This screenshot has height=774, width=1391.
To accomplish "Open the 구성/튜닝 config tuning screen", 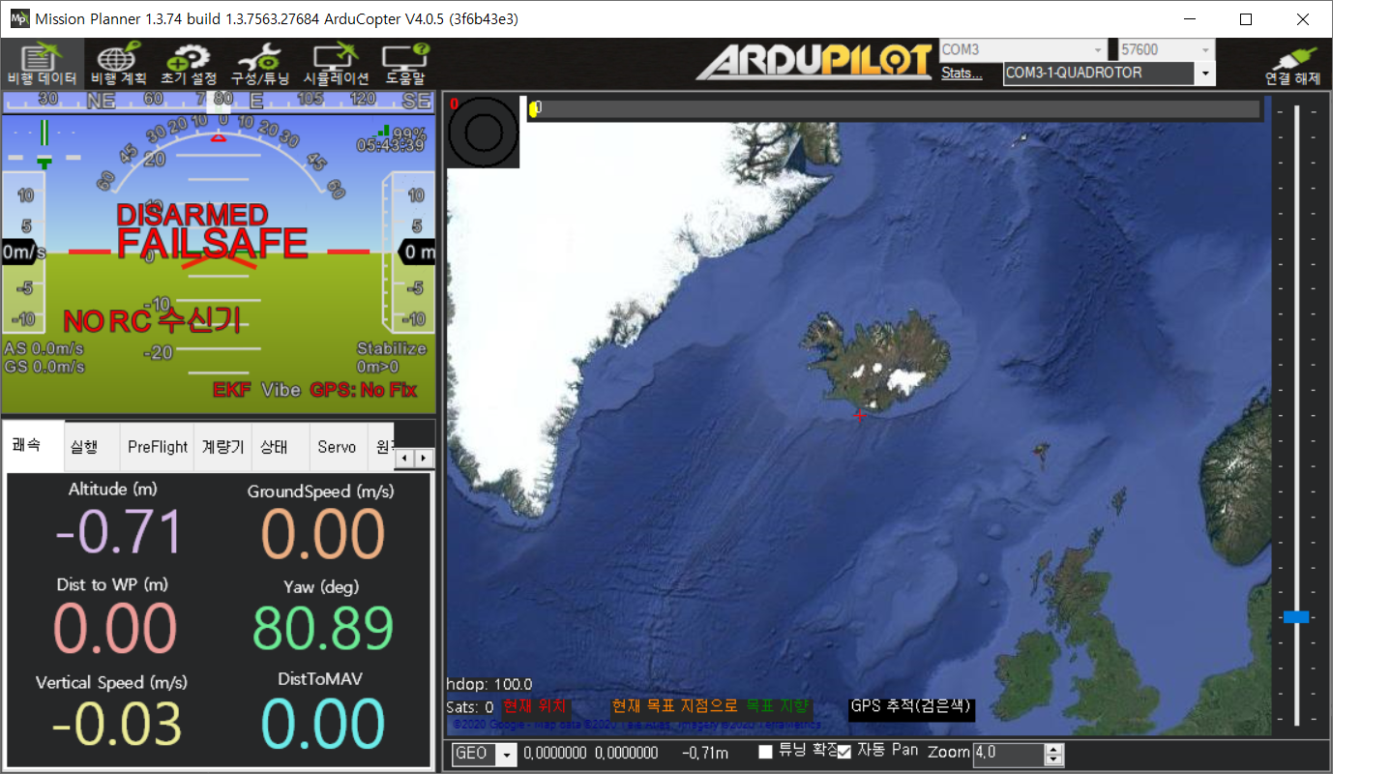I will point(260,65).
